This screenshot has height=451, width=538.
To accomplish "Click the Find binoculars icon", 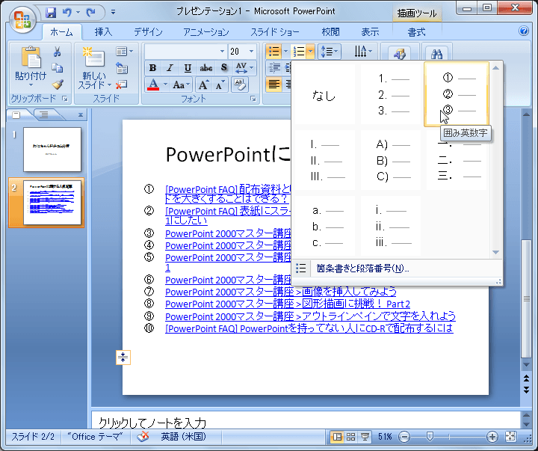I will 437,54.
